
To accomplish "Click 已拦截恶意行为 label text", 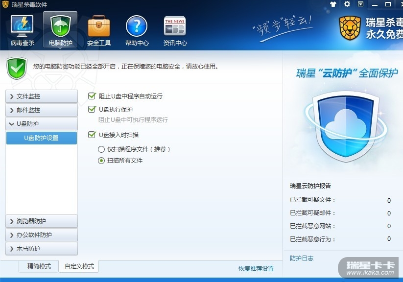I will click(312, 239).
